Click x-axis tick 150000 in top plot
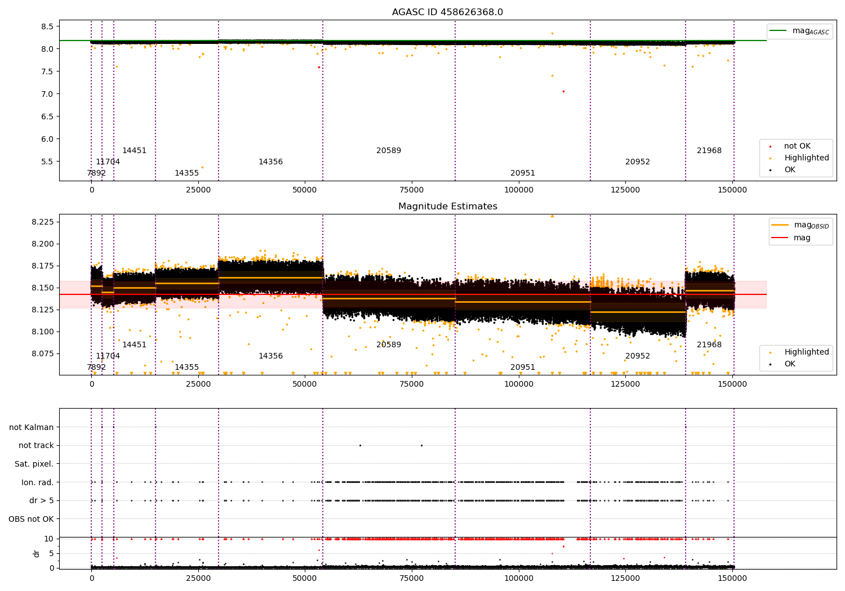This screenshot has width=845, height=591. point(732,190)
